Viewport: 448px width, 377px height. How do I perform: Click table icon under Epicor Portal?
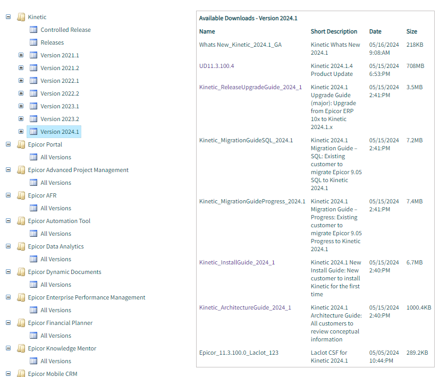click(33, 157)
